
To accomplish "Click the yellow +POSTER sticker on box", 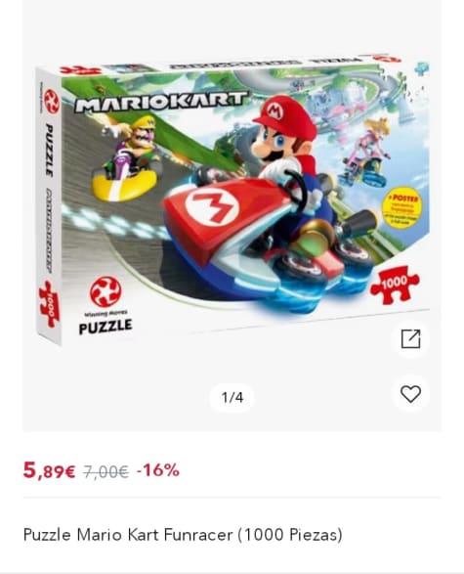I will [401, 210].
